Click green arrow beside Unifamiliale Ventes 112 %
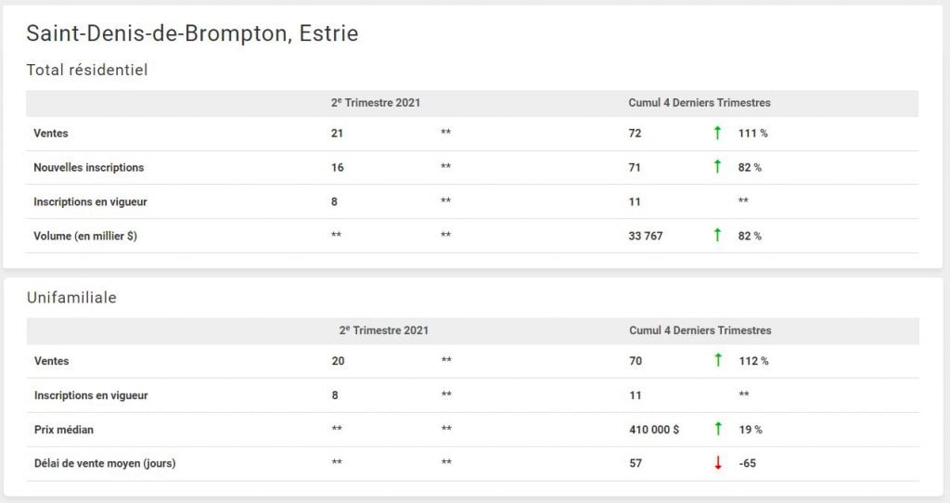 (717, 361)
